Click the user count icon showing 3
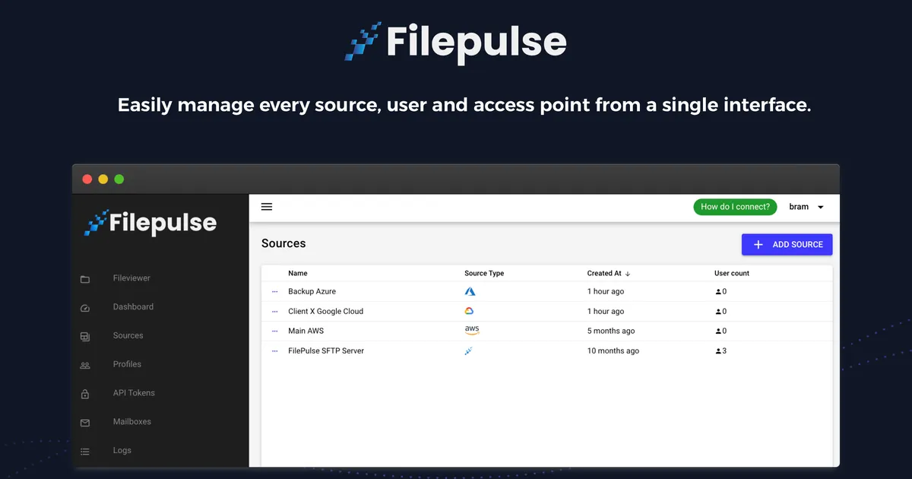 (717, 351)
